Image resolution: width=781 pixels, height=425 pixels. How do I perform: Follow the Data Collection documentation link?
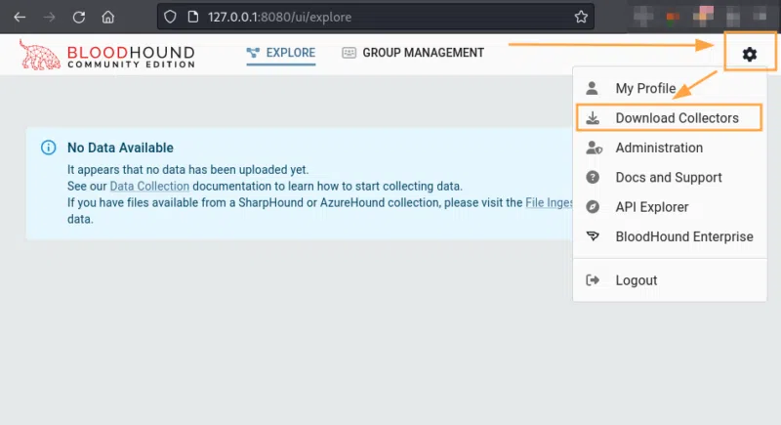pyautogui.click(x=149, y=186)
